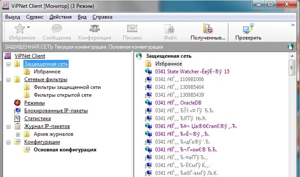This screenshot has height=177, width=300.
Task: Click the Блокированные IP-пакеты monitor icon
Action: point(17,111)
